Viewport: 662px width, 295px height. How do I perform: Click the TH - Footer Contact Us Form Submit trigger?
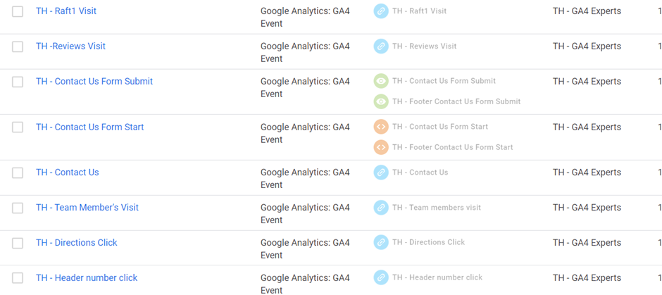(456, 101)
